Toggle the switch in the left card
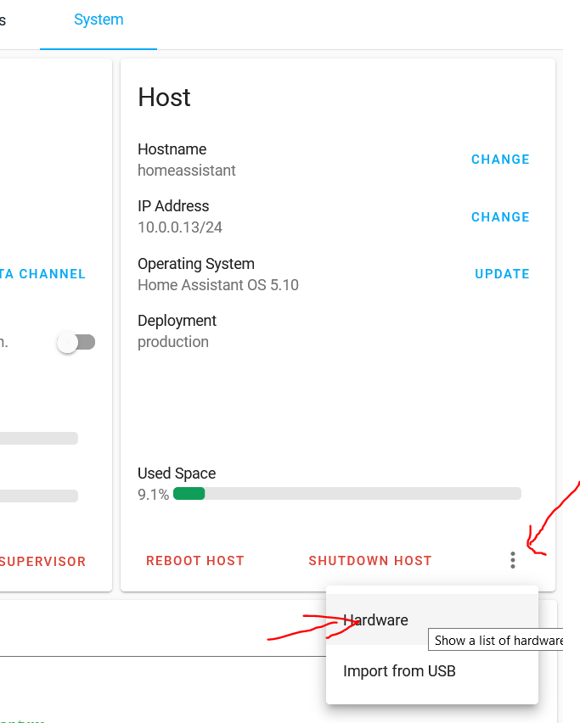 pos(76,342)
